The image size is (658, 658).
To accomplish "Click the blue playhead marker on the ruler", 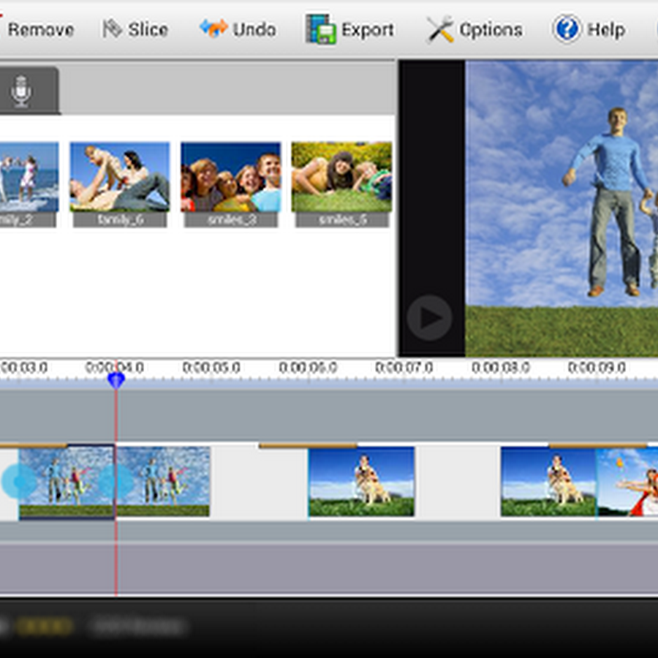I will pyautogui.click(x=116, y=379).
